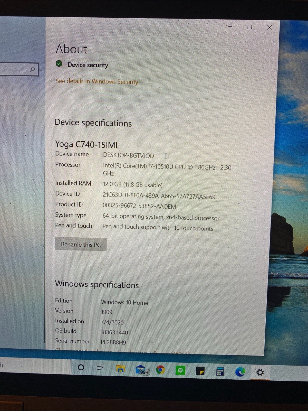The image size is (308, 411).
Task: Open Sticky Notes from taskbar
Action: (200, 371)
